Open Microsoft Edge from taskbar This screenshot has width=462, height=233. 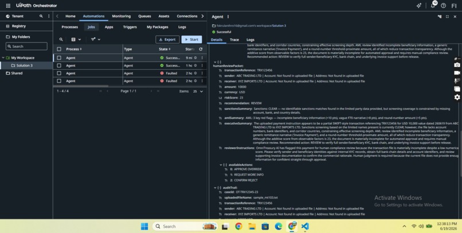pos(279,226)
